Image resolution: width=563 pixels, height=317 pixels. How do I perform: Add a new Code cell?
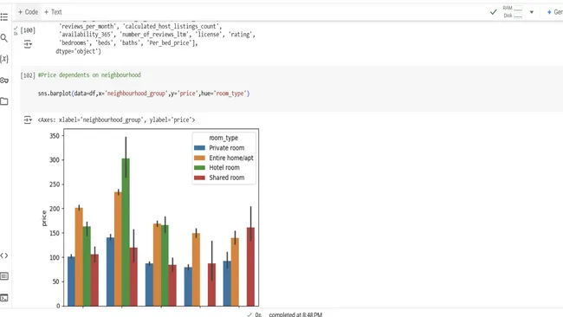28,12
